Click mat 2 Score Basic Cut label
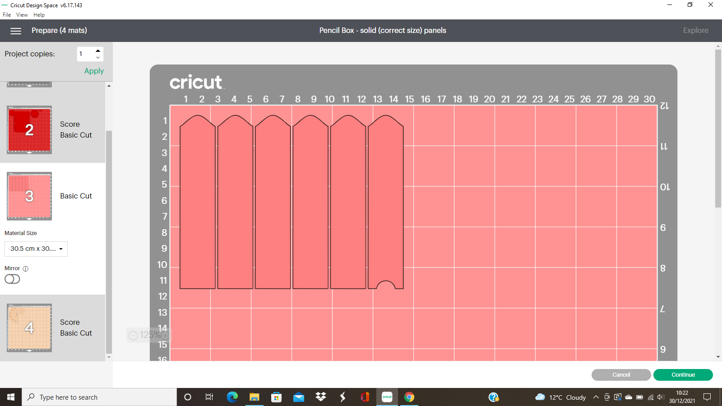 (x=76, y=130)
